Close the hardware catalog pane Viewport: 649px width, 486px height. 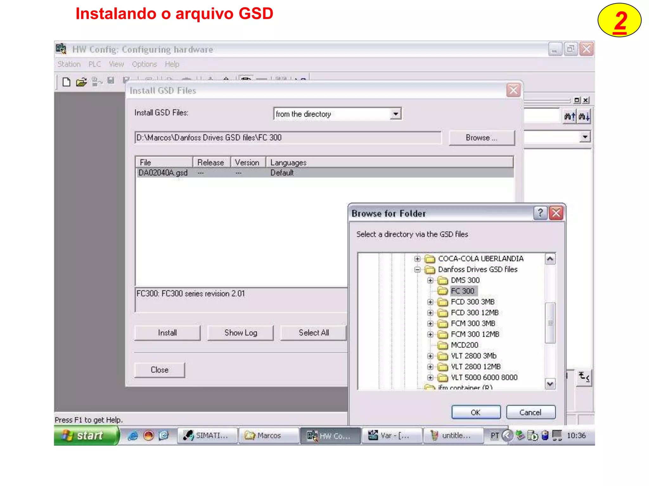pos(586,100)
